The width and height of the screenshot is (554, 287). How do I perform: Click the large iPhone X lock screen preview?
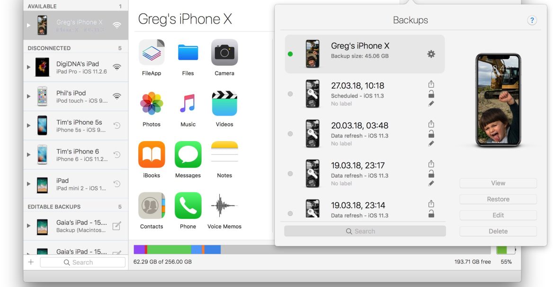click(x=498, y=100)
